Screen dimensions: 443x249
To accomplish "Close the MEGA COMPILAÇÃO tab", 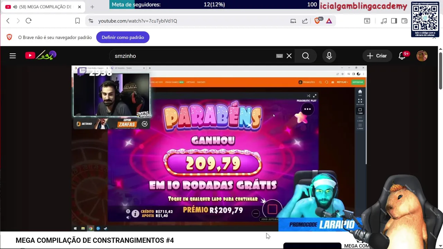I will (x=79, y=7).
